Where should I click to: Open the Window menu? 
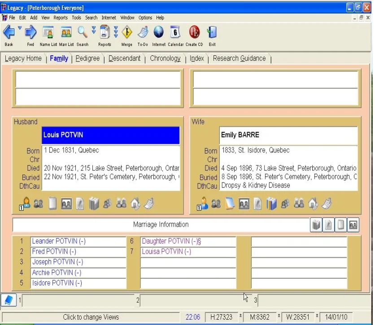tap(127, 18)
